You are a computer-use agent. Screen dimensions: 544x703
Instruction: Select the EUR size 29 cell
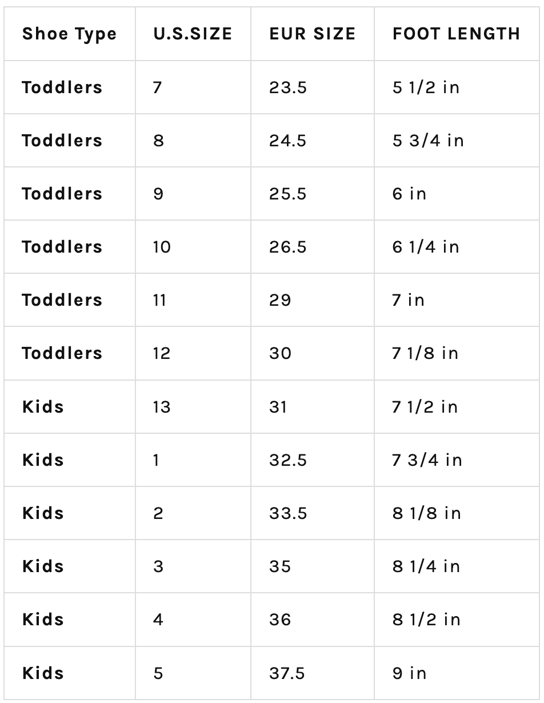(x=313, y=300)
